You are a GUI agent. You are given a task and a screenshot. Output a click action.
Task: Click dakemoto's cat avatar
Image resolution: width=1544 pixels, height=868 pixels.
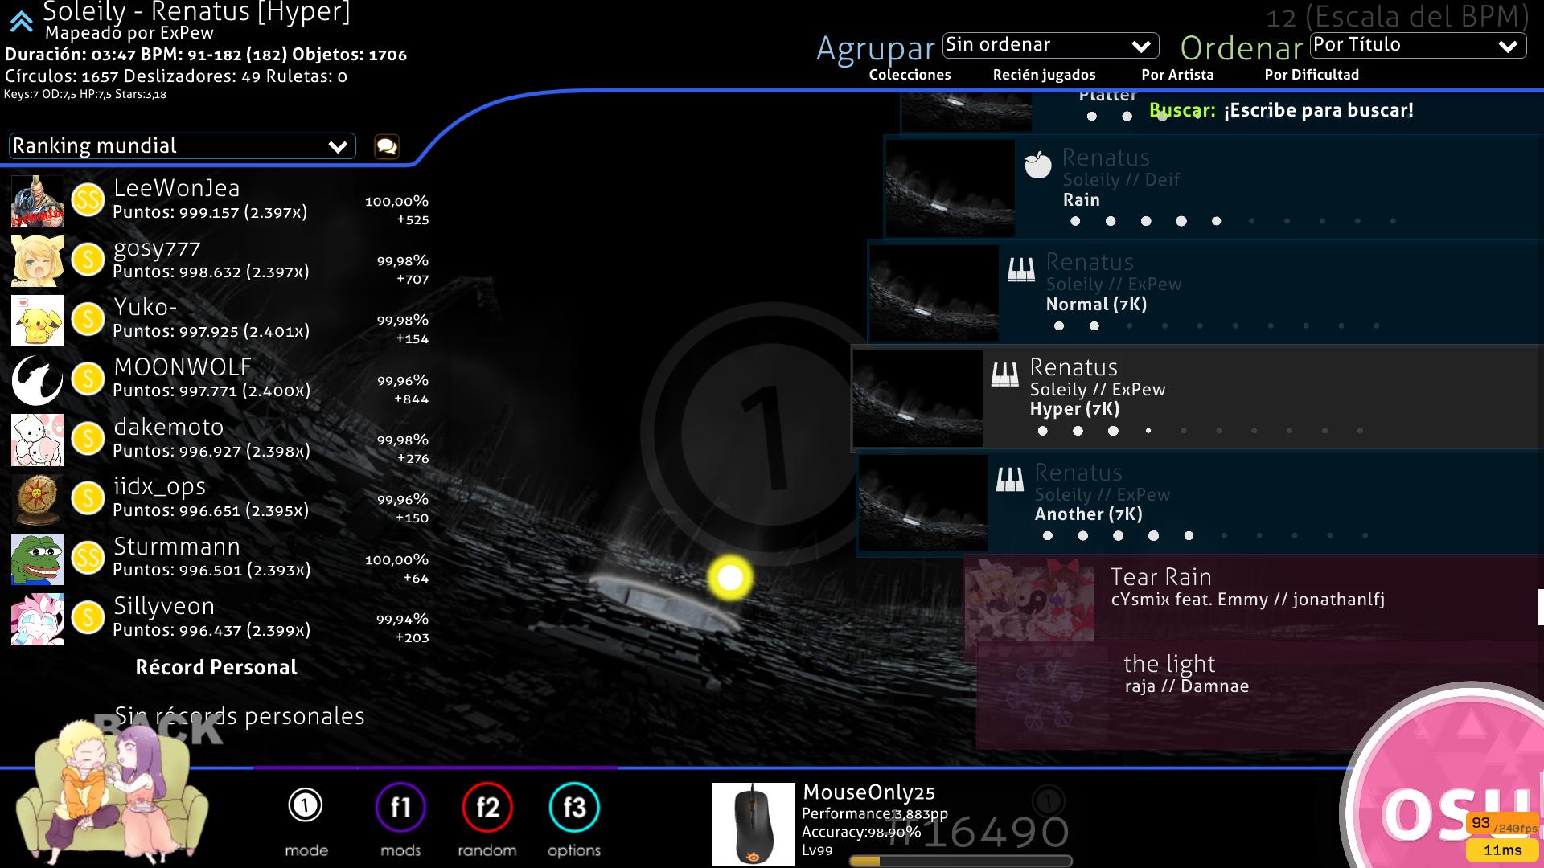point(37,440)
